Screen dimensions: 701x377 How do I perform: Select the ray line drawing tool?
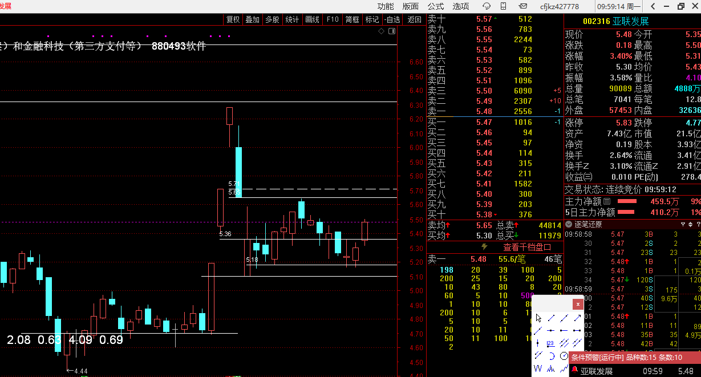[x=538, y=330]
